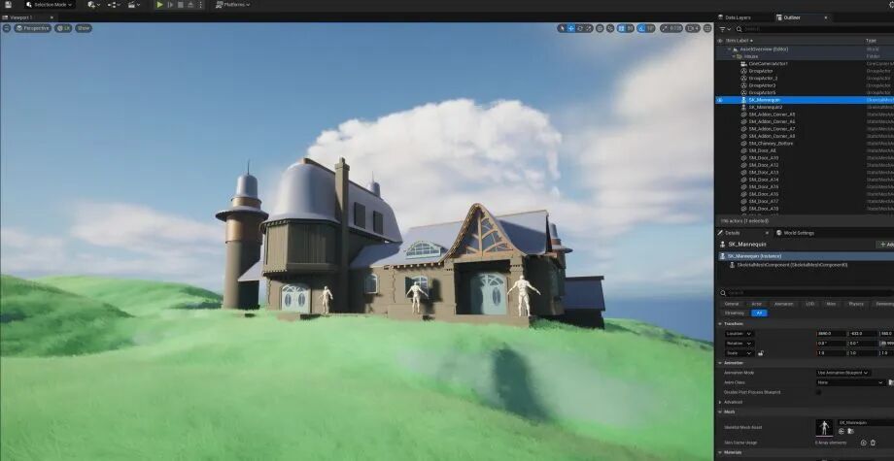This screenshot has height=461, width=894.
Task: Activate the Translate move tool
Action: [x=570, y=28]
